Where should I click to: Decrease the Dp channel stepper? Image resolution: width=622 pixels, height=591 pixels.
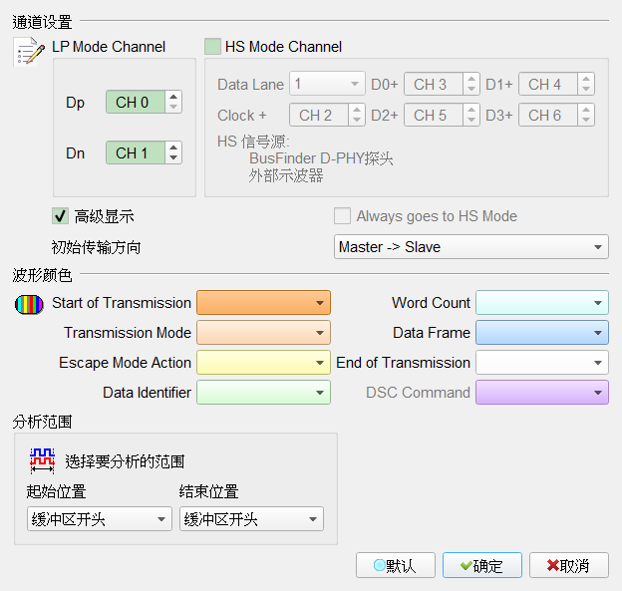tap(173, 108)
